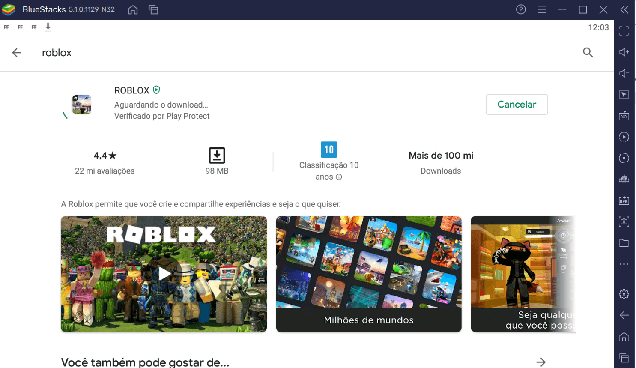Click 'Mais de 100 mi' downloads text
This screenshot has width=636, height=368.
[441, 156]
